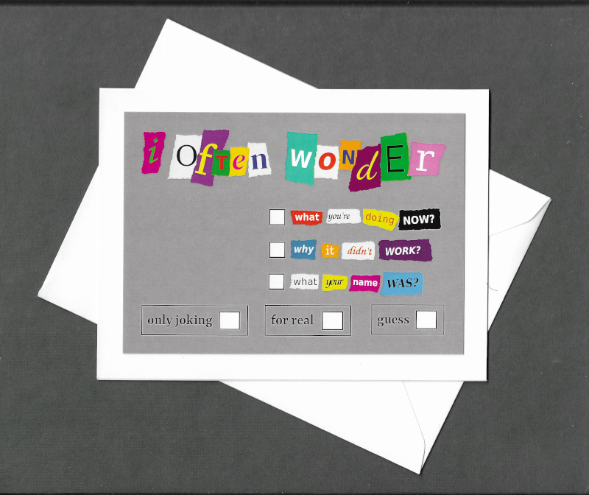This screenshot has width=589, height=495.
Task: Click the pink letter "i" in the heading
Action: coord(152,152)
